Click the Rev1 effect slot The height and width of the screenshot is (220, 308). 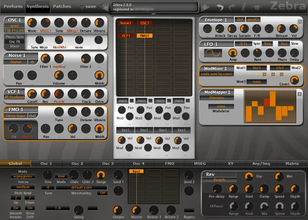(136, 171)
